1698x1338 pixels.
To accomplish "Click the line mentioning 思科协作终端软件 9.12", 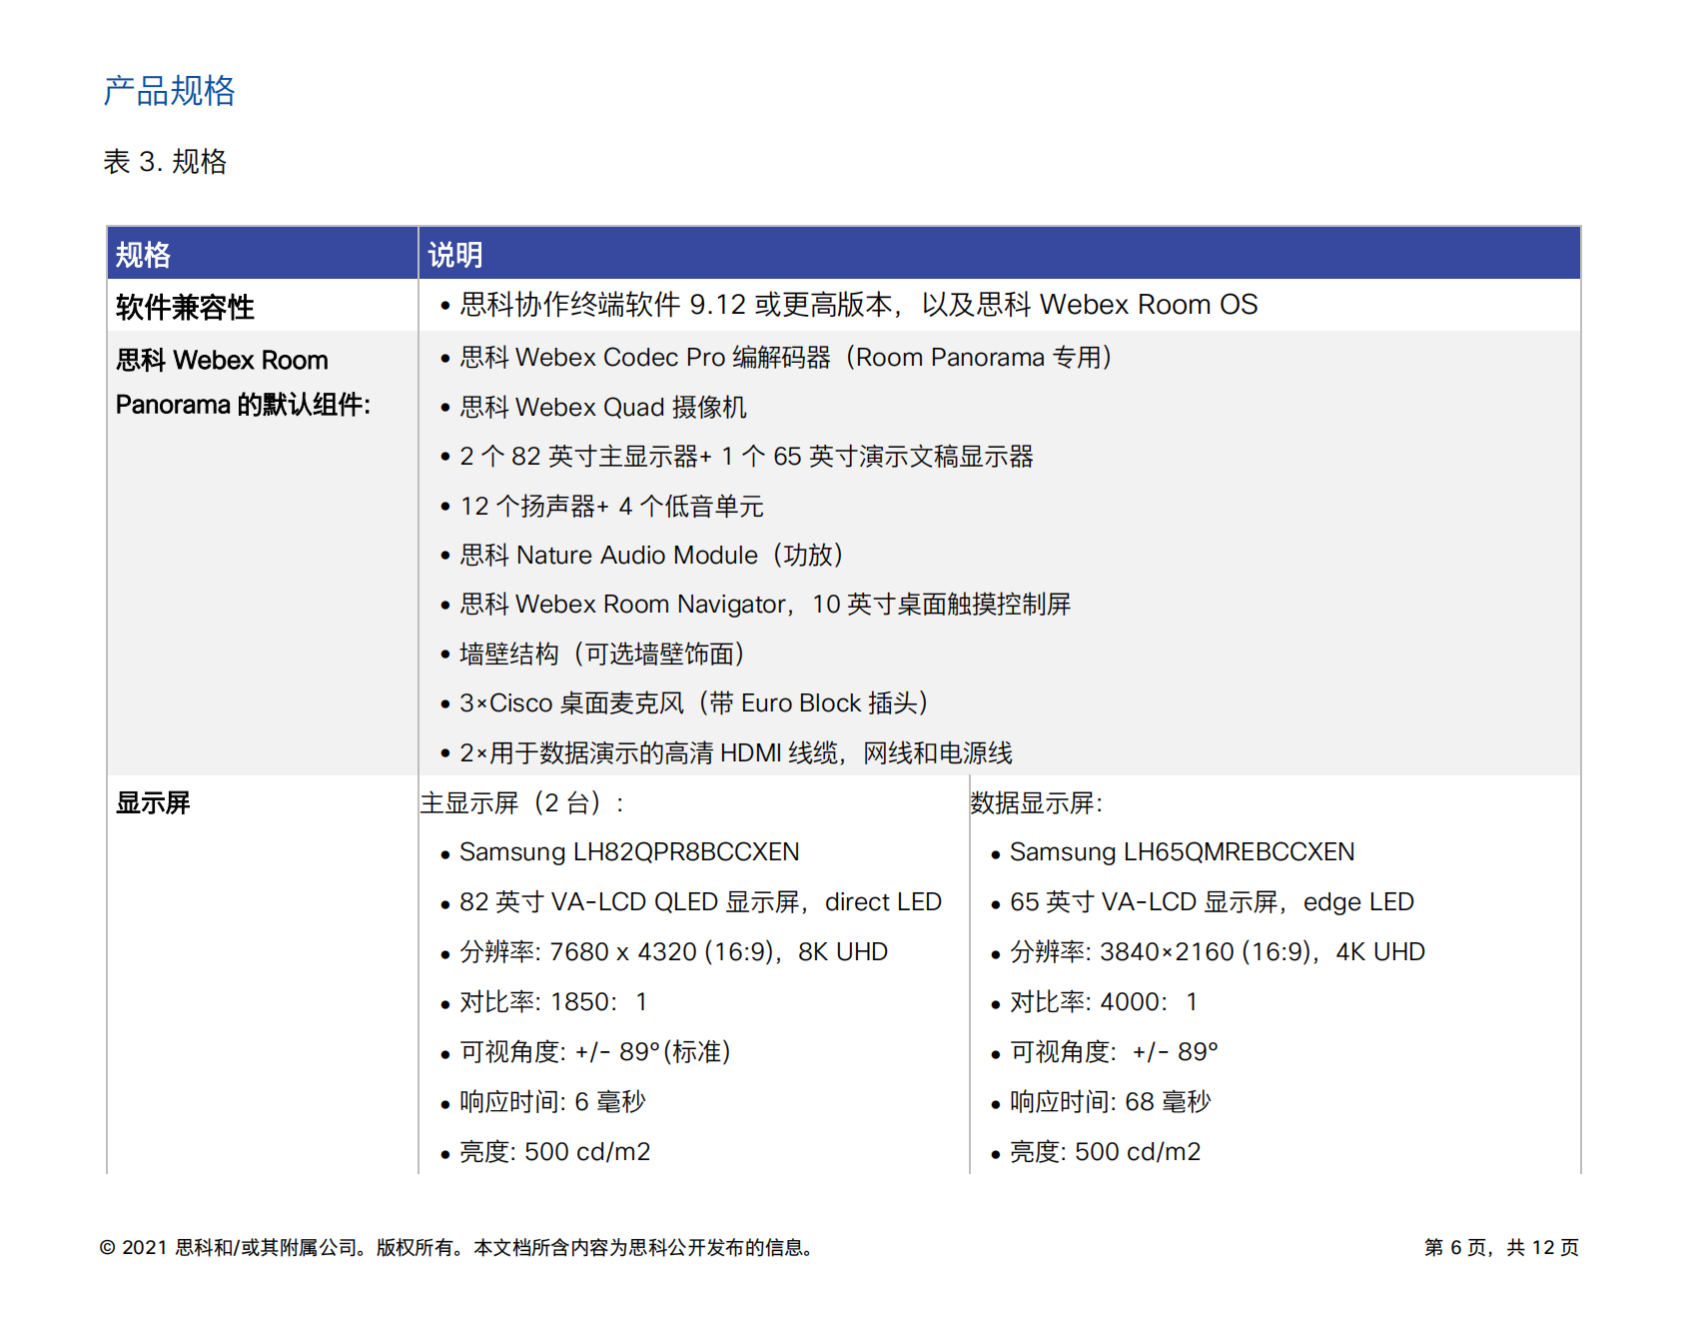I will [x=859, y=305].
